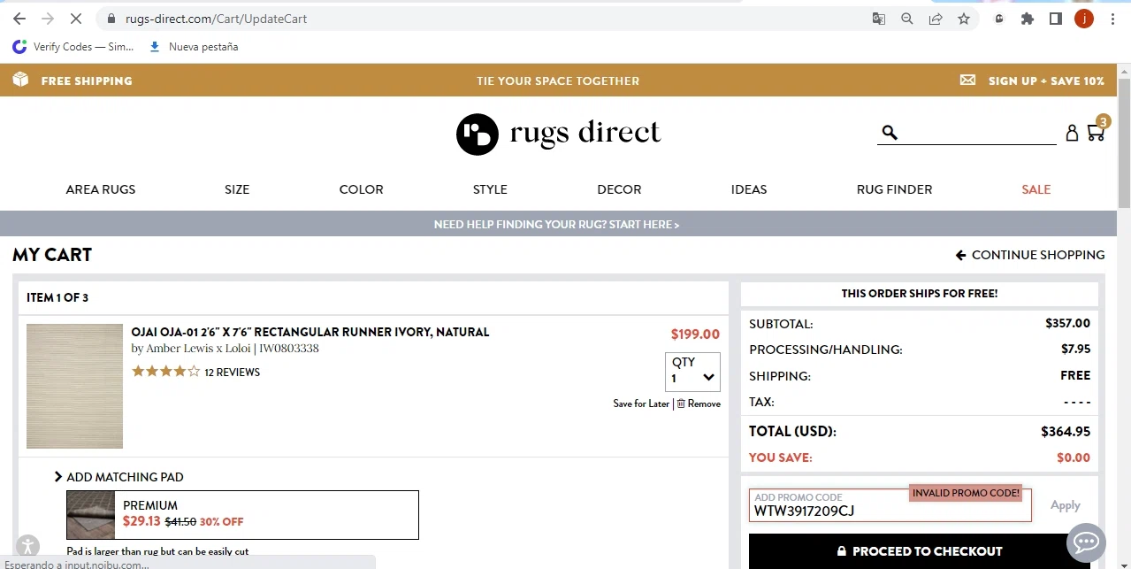1131x569 pixels.
Task: Click the browser back arrow
Action: pyautogui.click(x=19, y=19)
